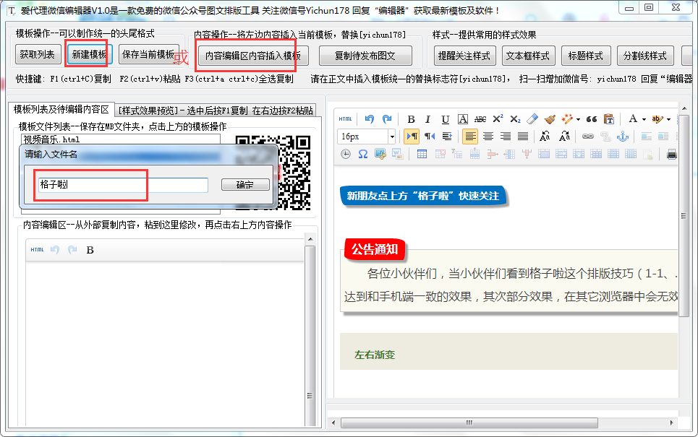Toggle bold formatting in the right editor
Image resolution: width=698 pixels, height=437 pixels.
pyautogui.click(x=412, y=119)
